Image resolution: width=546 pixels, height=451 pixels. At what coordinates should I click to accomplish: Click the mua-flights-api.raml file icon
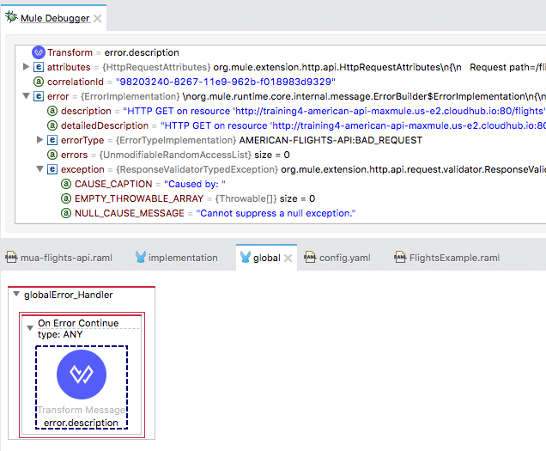tap(11, 257)
